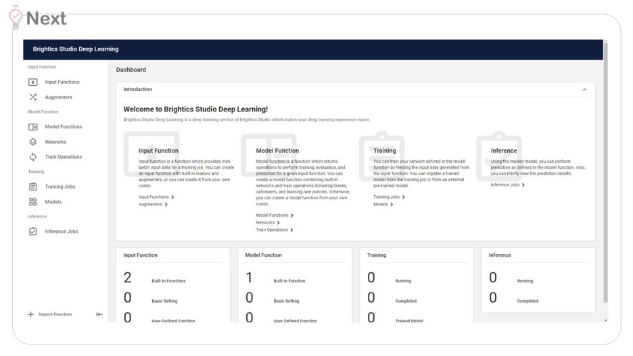Viewport: 633px width, 356px height.
Task: Click Completed count in Inference card
Action: pyautogui.click(x=493, y=298)
